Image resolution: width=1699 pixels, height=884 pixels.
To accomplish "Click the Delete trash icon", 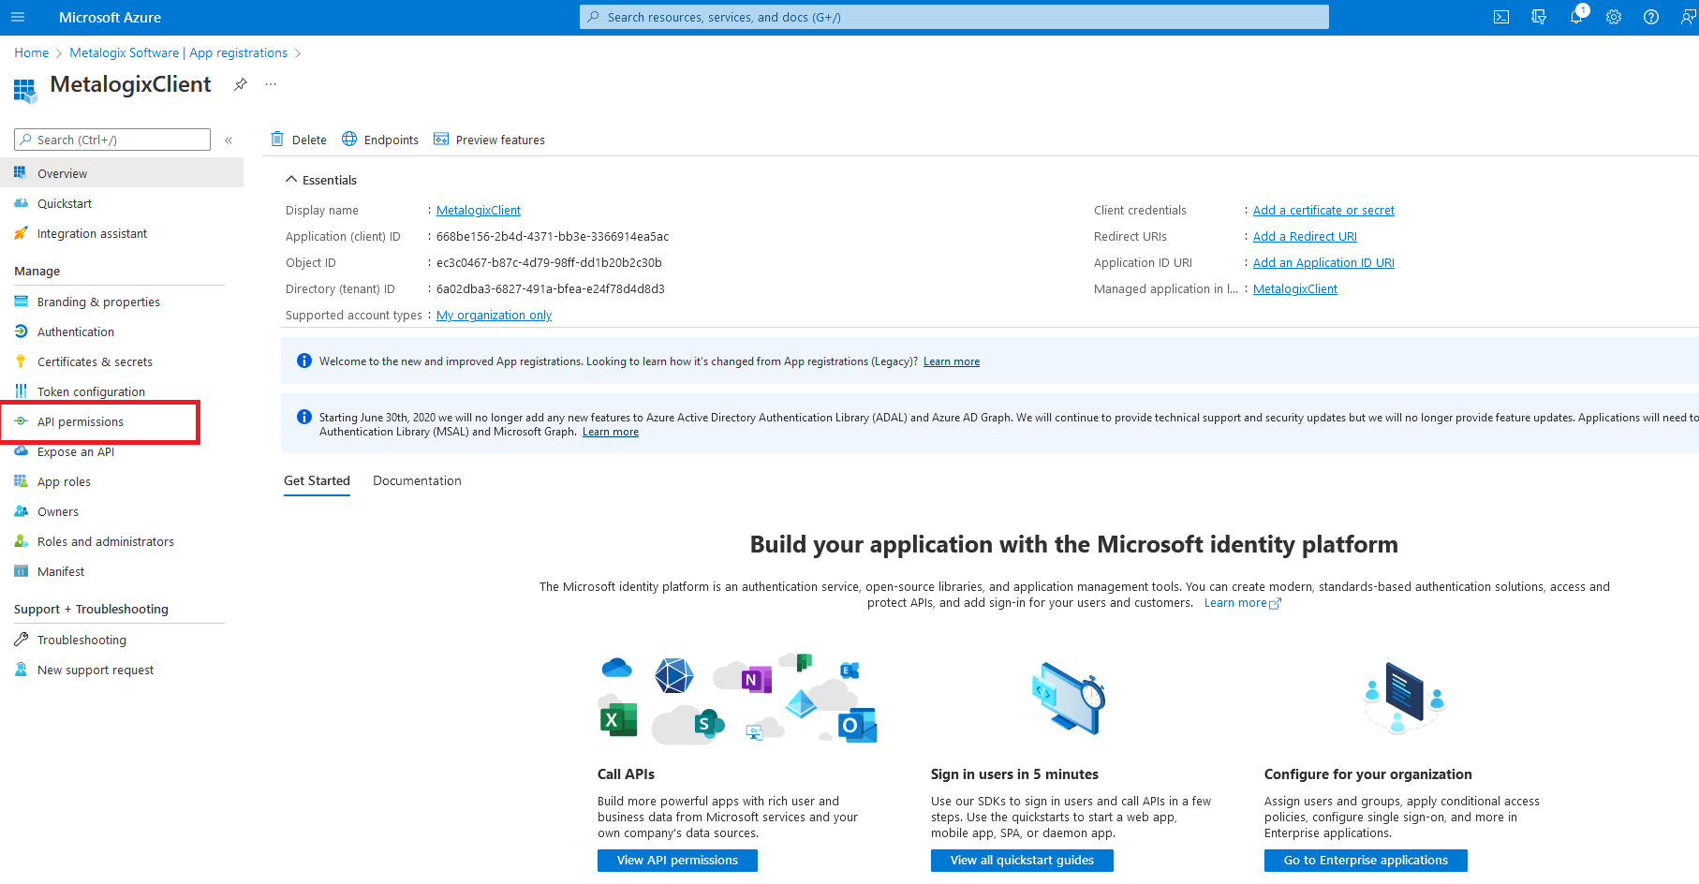I will pyautogui.click(x=277, y=140).
